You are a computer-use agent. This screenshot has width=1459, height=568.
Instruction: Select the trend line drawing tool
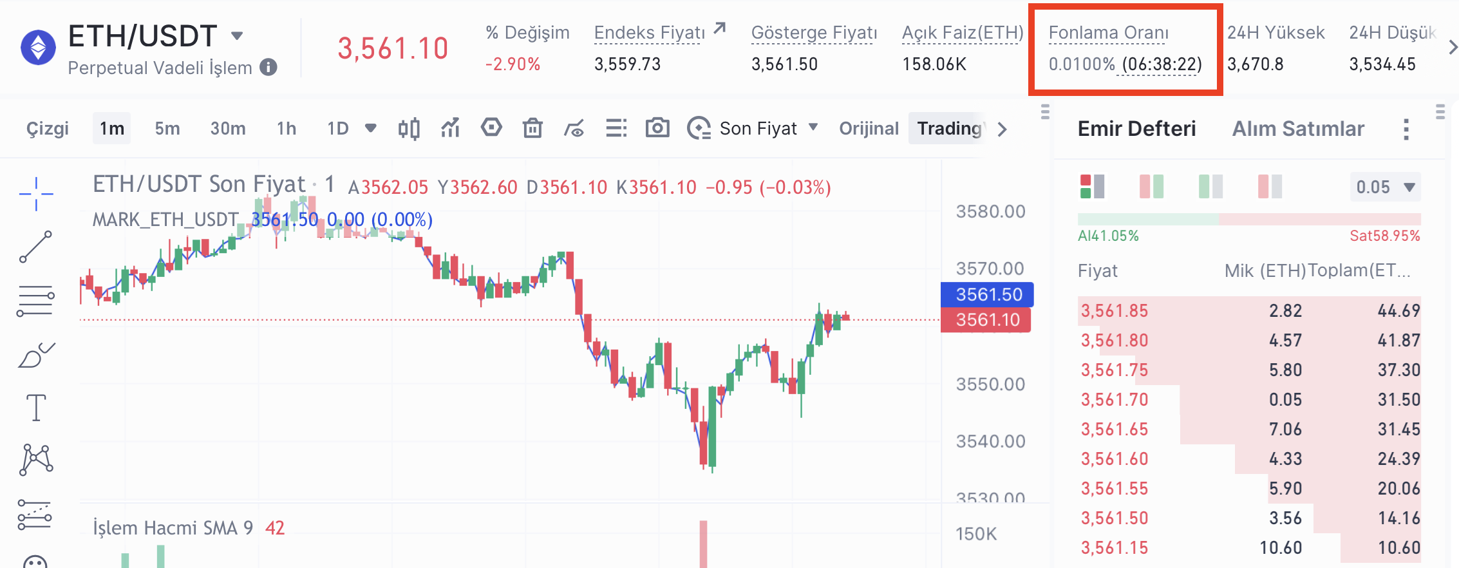coord(36,247)
